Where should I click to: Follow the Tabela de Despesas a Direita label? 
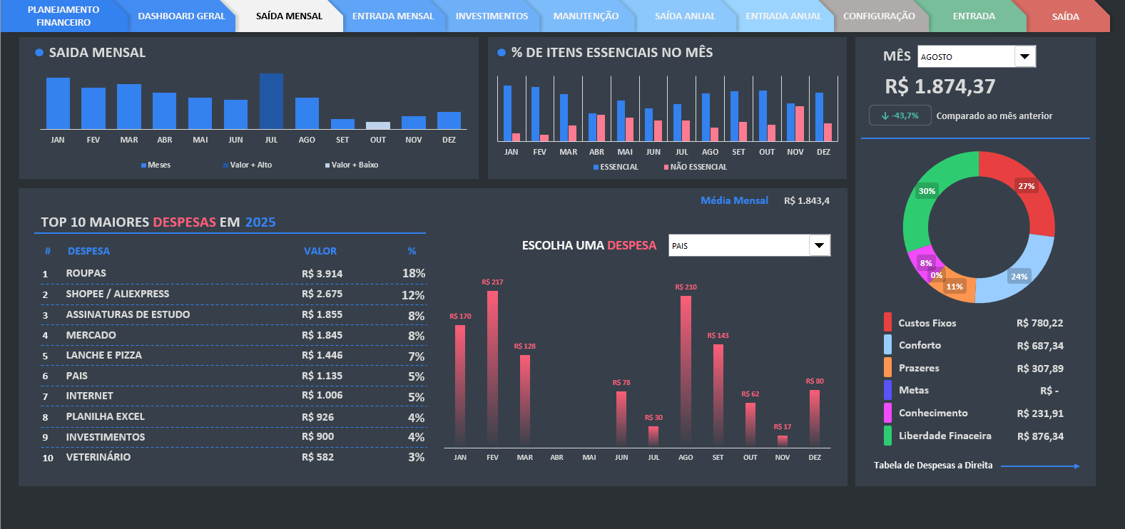point(933,466)
